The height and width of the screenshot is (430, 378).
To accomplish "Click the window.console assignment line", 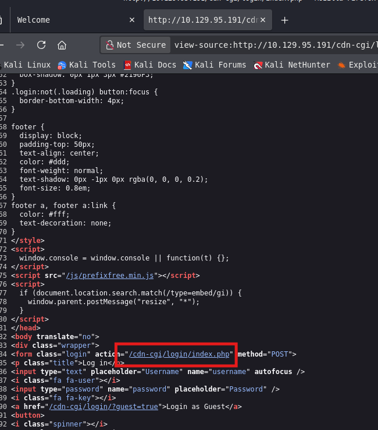I will [x=124, y=258].
